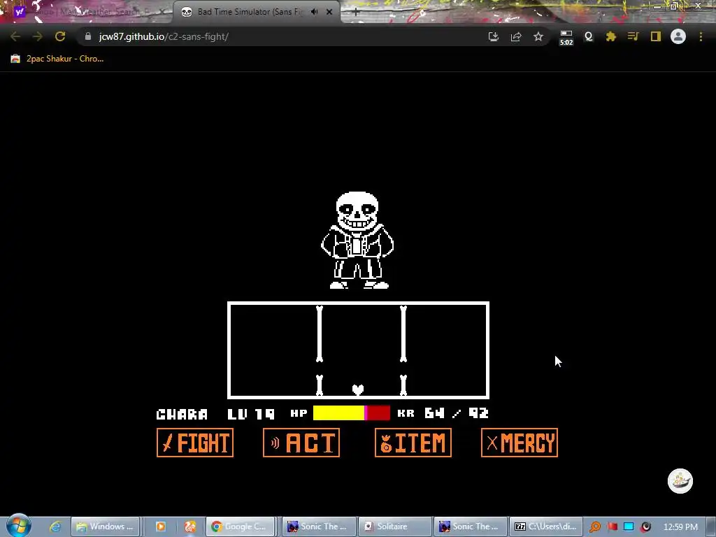Open the Q extension icon

coord(589,36)
